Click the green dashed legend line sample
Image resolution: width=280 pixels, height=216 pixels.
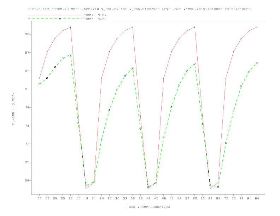pyautogui.click(x=55, y=19)
